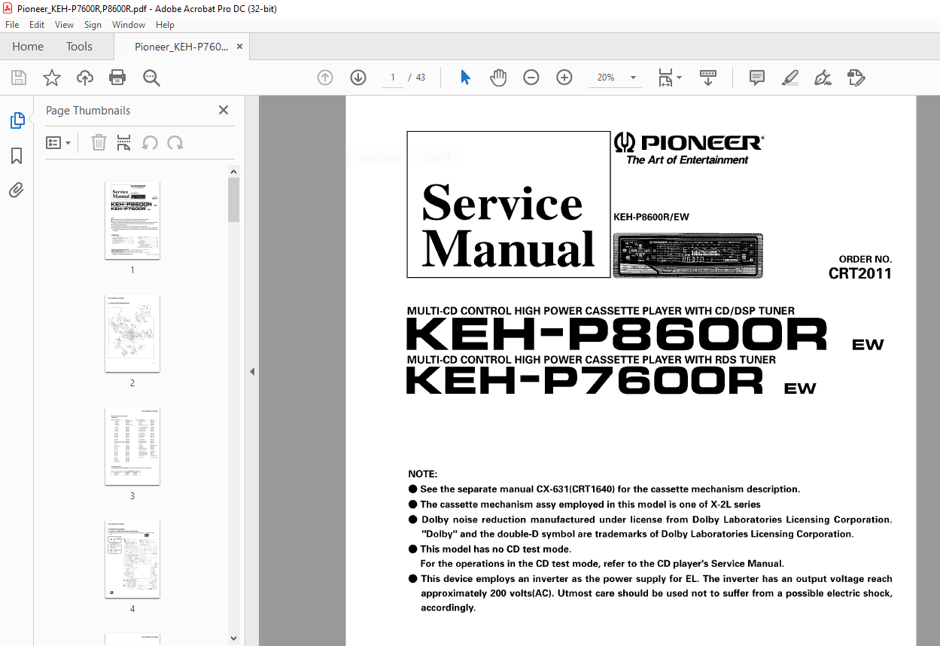Image resolution: width=940 pixels, height=646 pixels.
Task: Open the Find text magnifier tool
Action: point(151,78)
